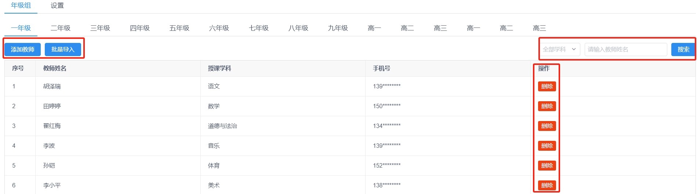Expand the 全部学科 subject dropdown
The height and width of the screenshot is (194, 697).
click(x=559, y=50)
